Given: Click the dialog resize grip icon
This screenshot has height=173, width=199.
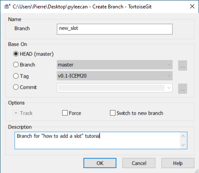Looking at the screenshot, I should (x=196, y=171).
